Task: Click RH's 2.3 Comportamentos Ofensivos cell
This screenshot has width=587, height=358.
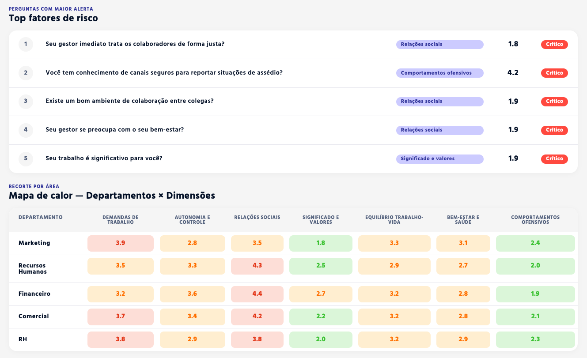Action: click(x=535, y=339)
